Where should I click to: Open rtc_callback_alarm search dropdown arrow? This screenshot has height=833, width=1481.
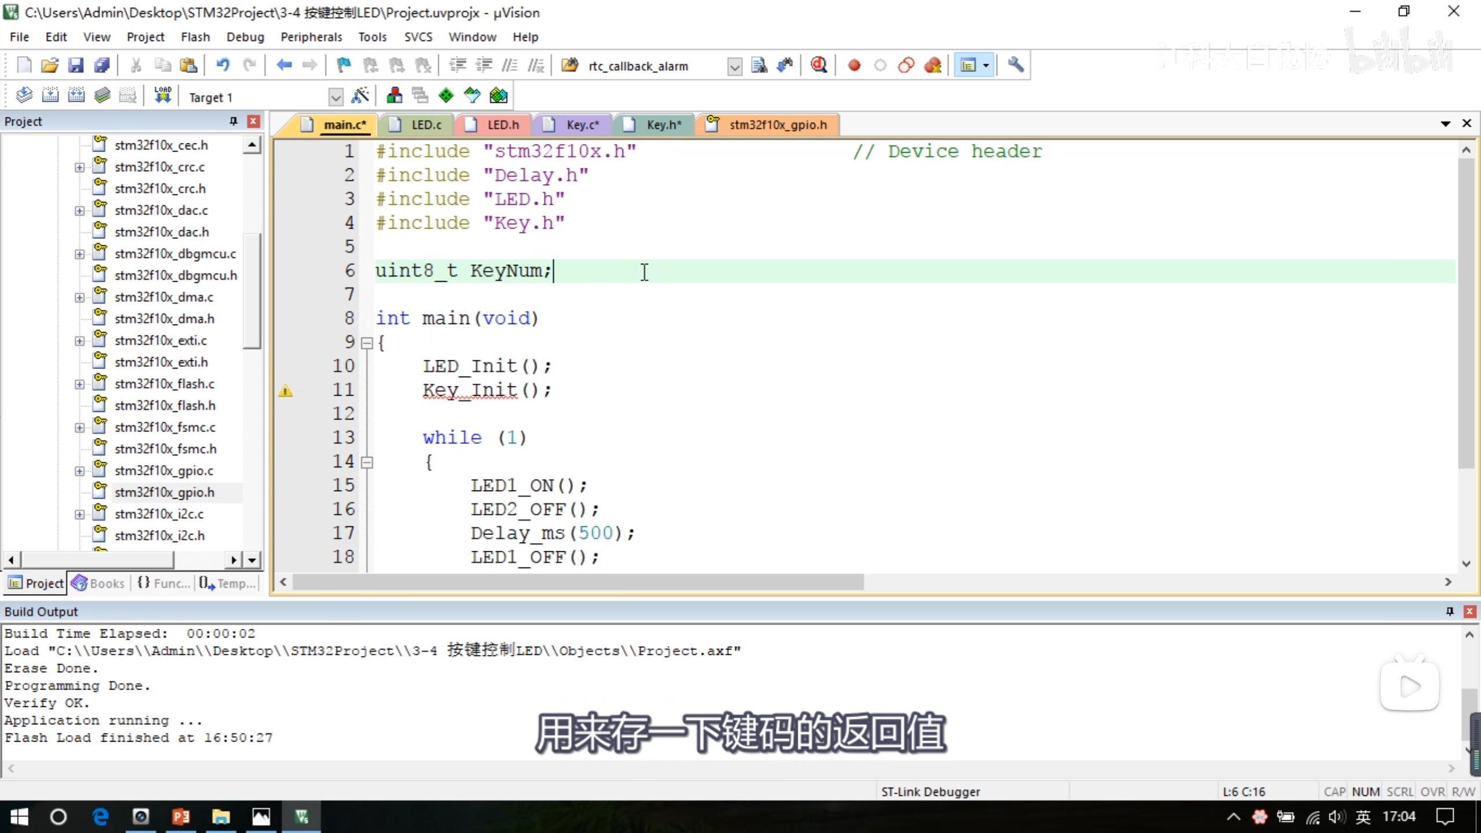coord(734,67)
